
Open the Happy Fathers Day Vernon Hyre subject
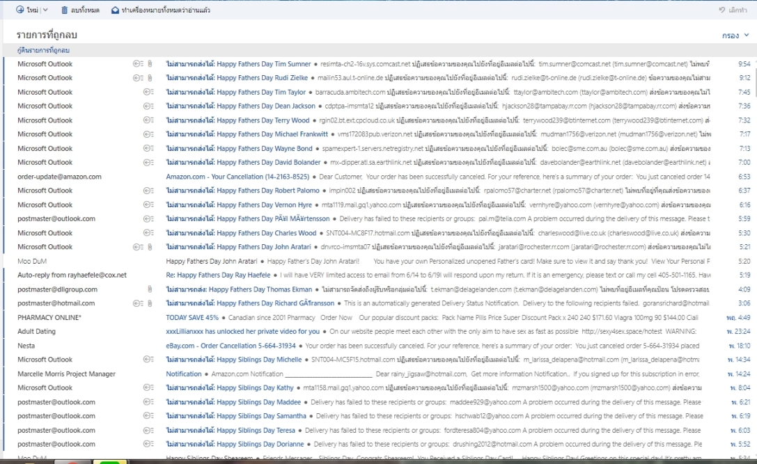tap(239, 205)
